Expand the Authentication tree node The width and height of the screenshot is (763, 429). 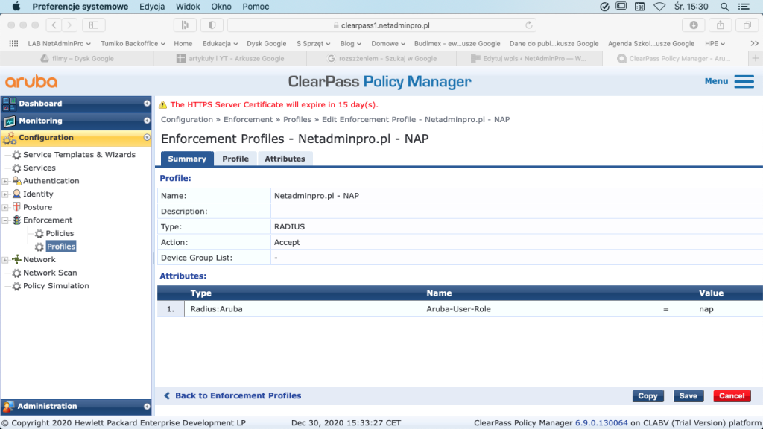click(x=5, y=181)
